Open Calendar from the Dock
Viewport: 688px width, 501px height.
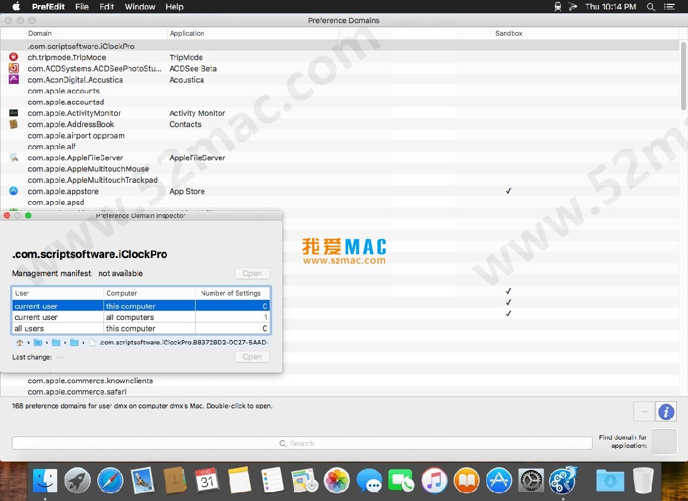click(207, 481)
